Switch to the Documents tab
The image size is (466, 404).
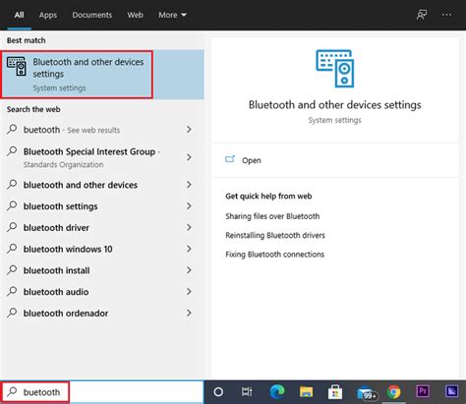(x=92, y=15)
